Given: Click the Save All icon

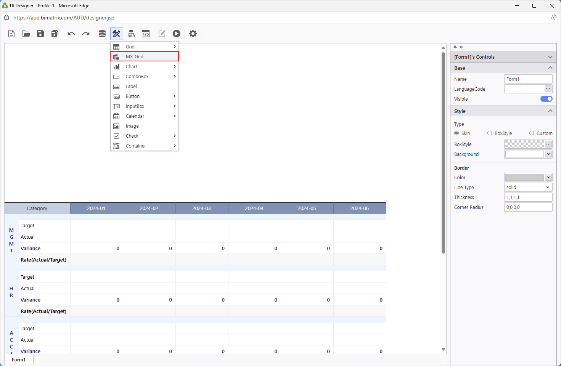Looking at the screenshot, I should click(x=55, y=34).
